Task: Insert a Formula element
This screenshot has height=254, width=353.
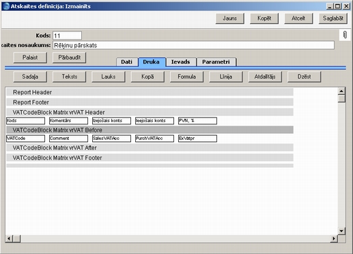Action: (x=186, y=76)
